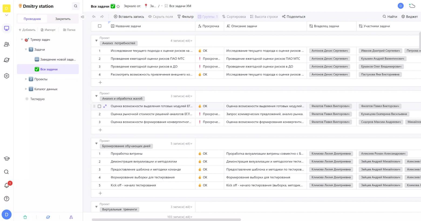Click the Вставить запись button
The image size is (421, 221).
pyautogui.click(x=129, y=17)
